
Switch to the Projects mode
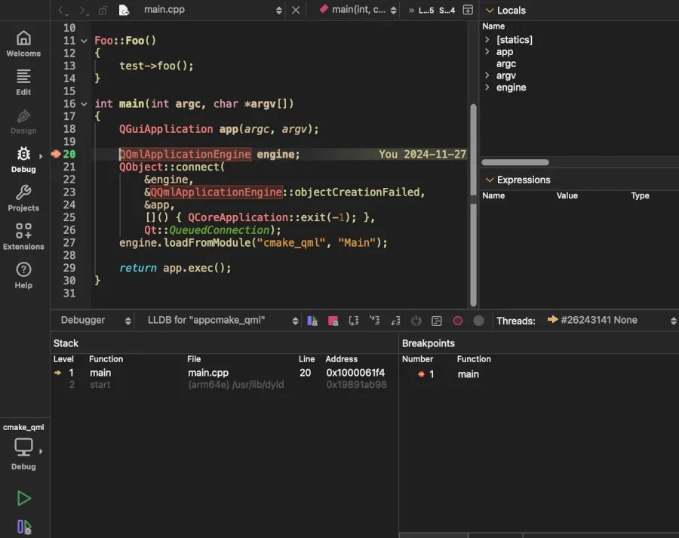pyautogui.click(x=23, y=198)
